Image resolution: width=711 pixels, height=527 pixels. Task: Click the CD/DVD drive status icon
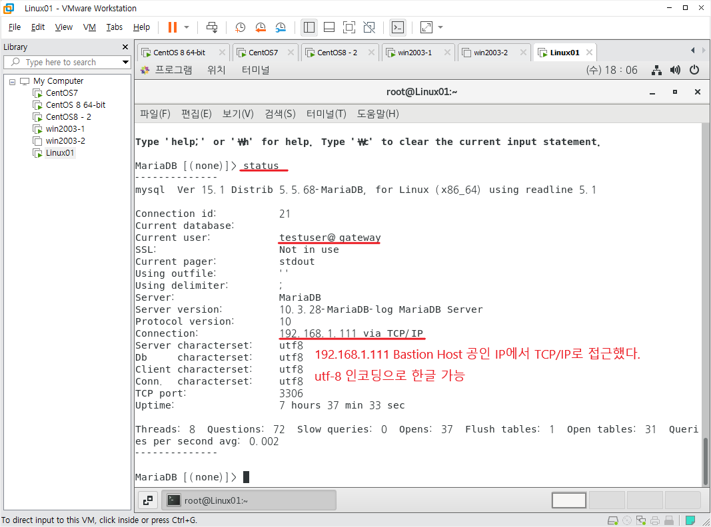tap(627, 520)
